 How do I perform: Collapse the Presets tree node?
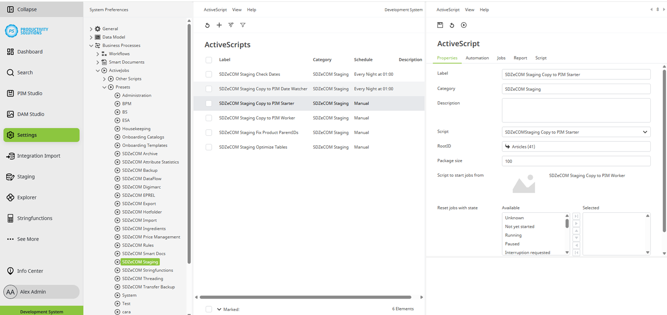click(105, 87)
